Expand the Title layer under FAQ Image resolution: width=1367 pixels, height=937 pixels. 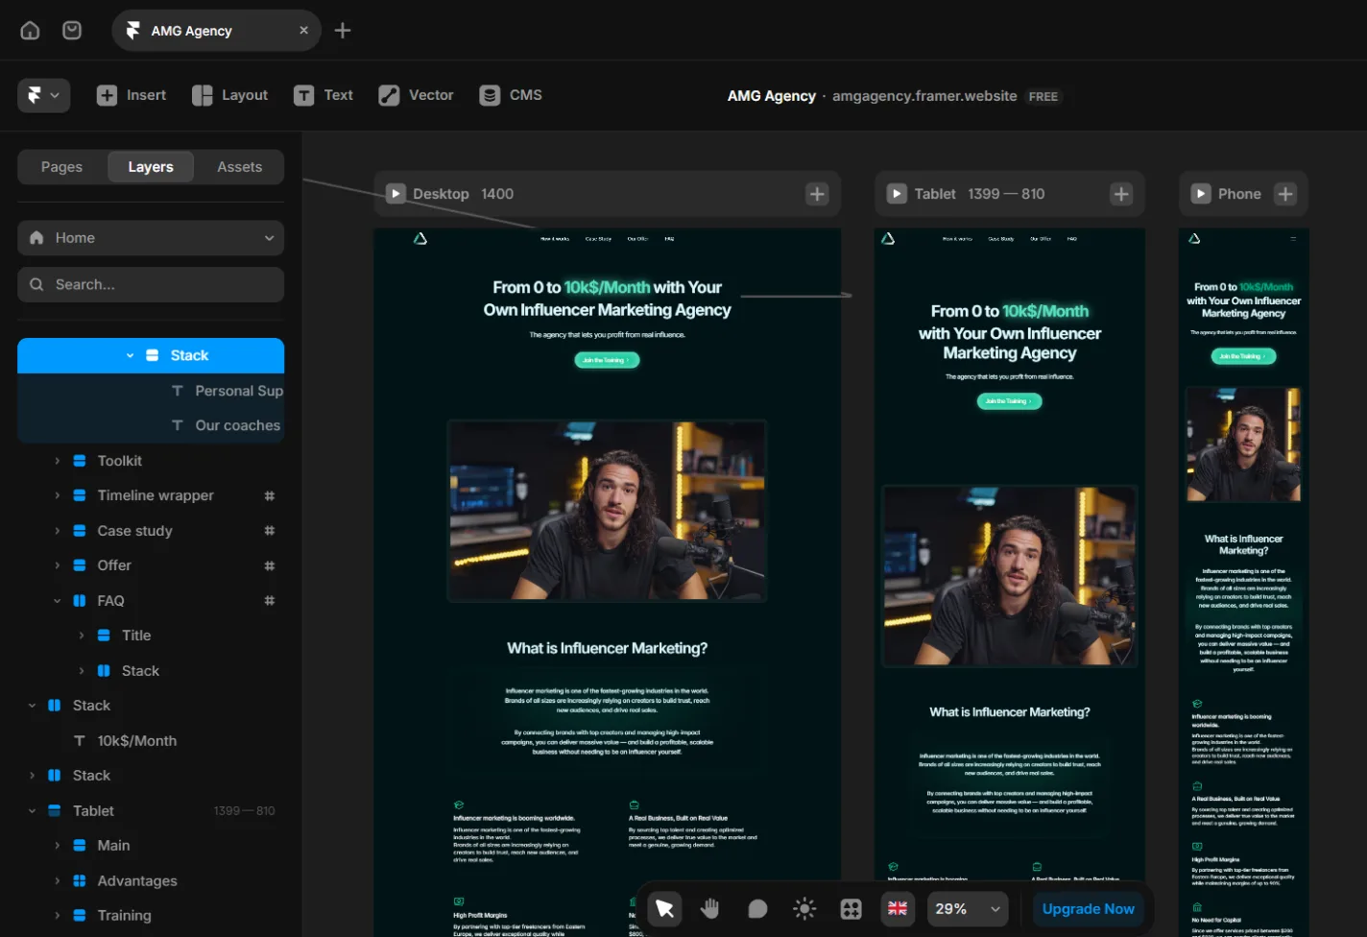(x=82, y=636)
